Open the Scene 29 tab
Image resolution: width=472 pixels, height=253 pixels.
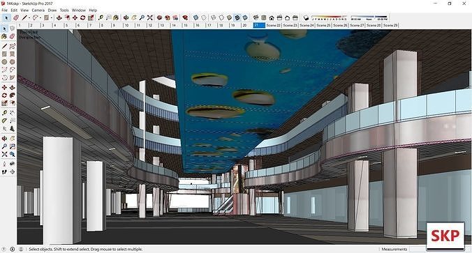[x=390, y=26]
